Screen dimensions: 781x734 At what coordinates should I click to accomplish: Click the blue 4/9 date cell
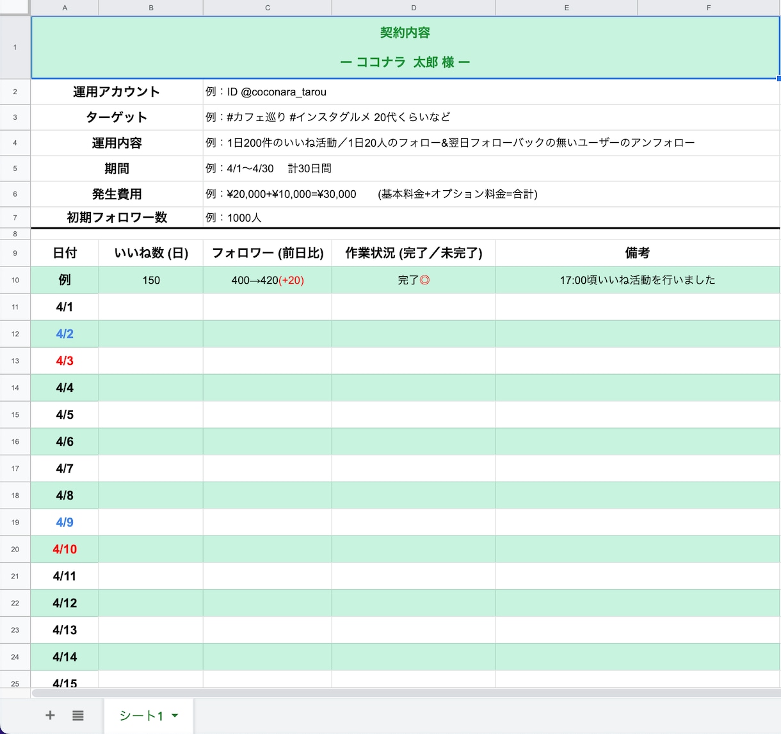[x=65, y=522]
